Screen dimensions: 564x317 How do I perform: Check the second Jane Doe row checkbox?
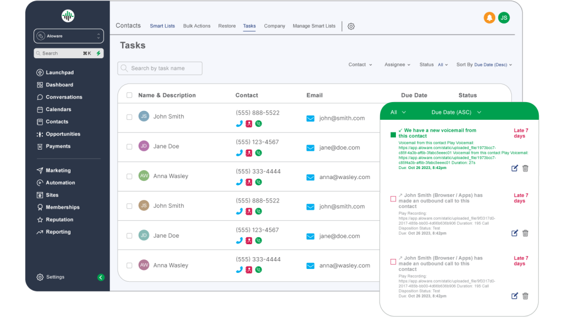[x=129, y=236]
